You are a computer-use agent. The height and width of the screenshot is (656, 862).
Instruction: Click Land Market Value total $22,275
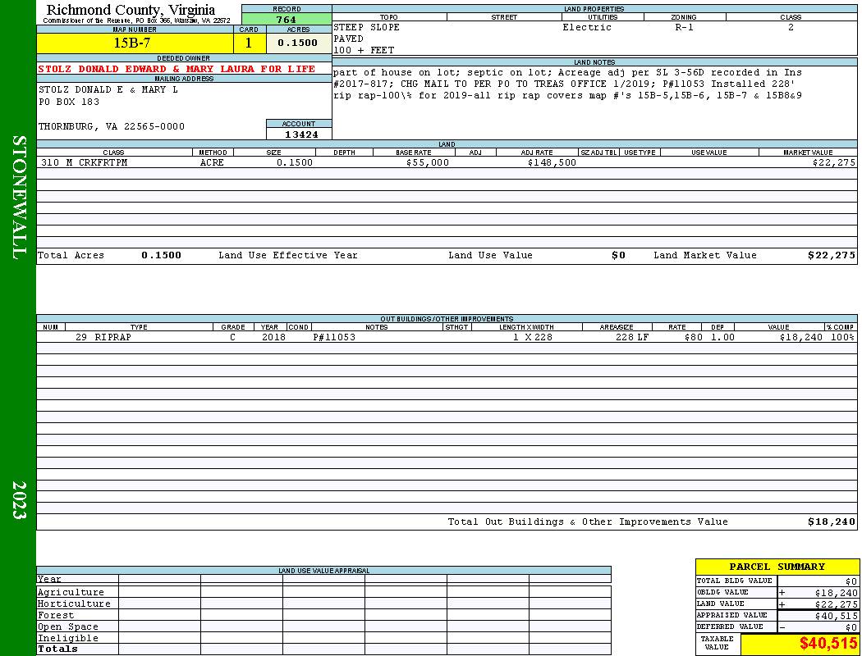coord(831,255)
